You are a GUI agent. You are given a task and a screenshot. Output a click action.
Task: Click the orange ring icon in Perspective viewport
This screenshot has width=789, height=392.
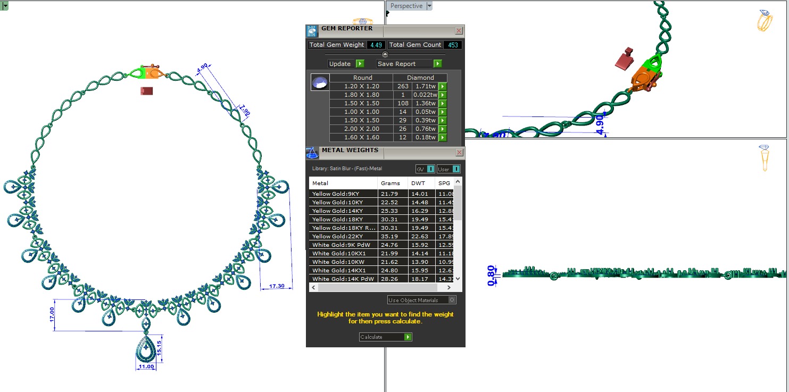[x=765, y=20]
